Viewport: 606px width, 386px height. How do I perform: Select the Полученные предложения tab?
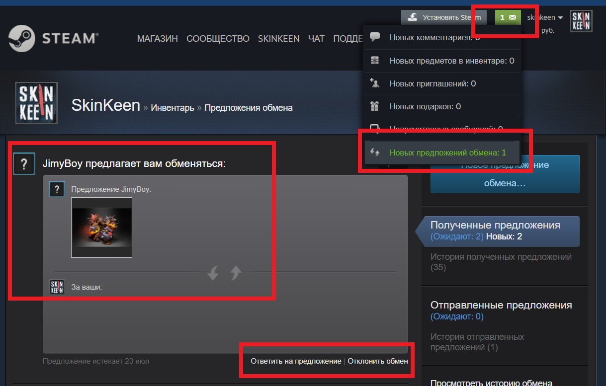(x=497, y=231)
